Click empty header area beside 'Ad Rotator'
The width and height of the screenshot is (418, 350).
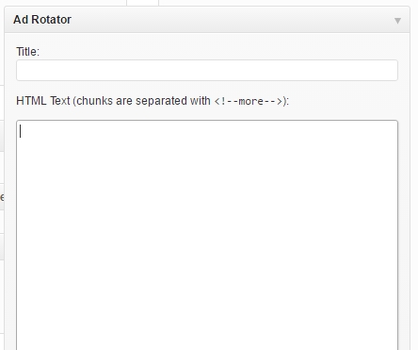click(x=233, y=20)
